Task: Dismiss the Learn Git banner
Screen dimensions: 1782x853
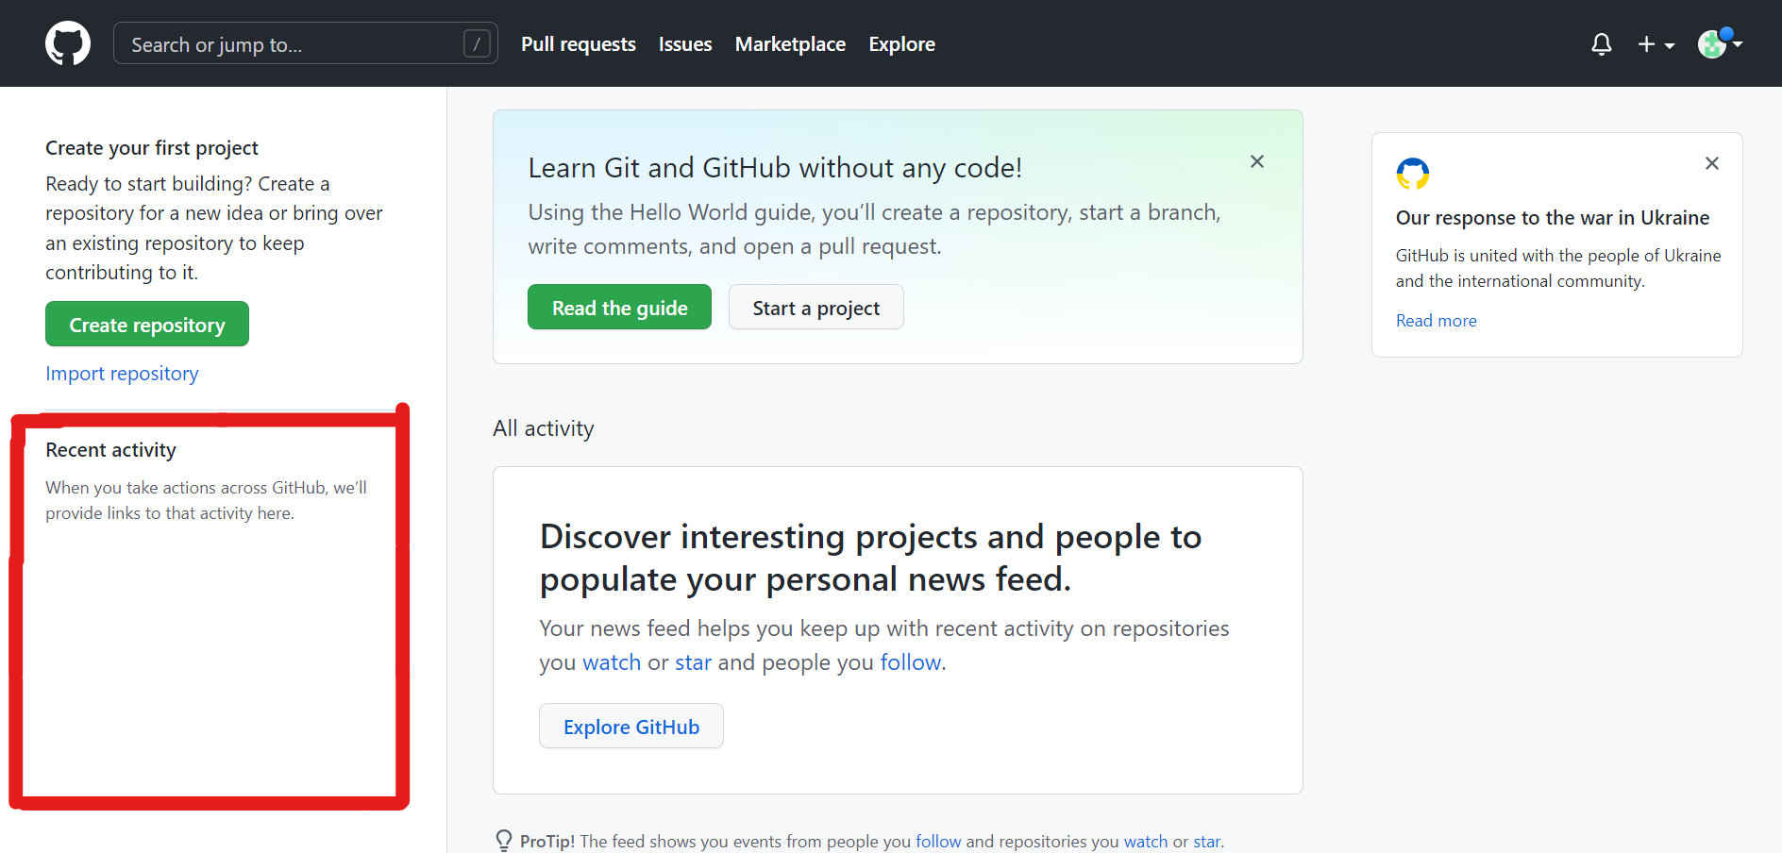Action: [x=1257, y=161]
